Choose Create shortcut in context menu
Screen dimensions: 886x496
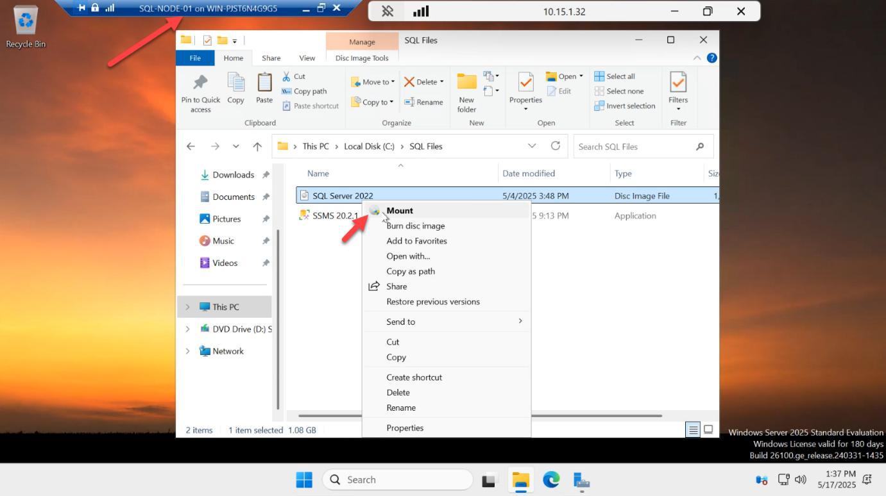(447, 377)
